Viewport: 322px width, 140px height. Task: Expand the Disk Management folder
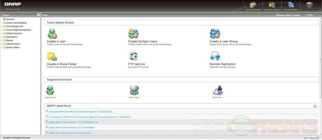pos(2,26)
